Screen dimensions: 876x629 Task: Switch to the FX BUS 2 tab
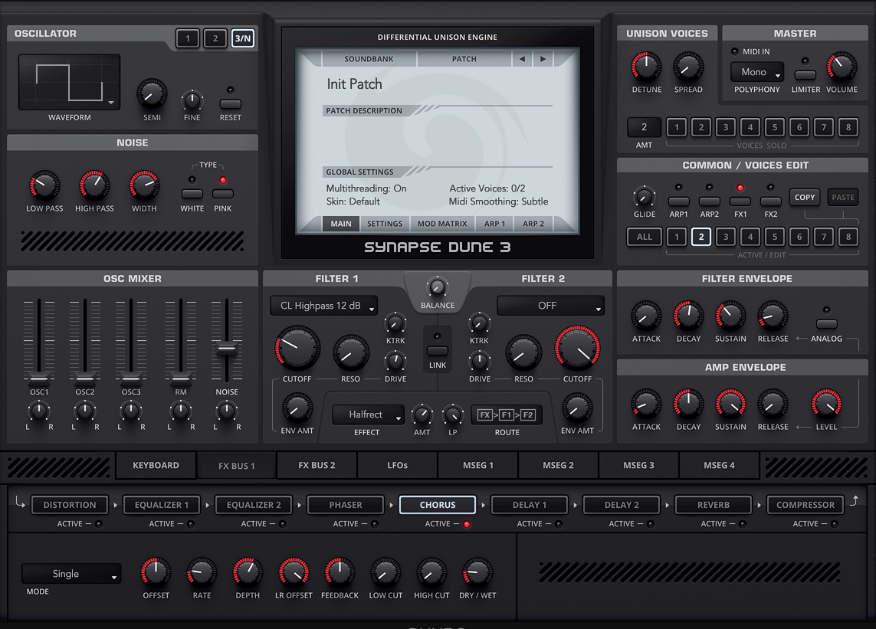pos(317,465)
